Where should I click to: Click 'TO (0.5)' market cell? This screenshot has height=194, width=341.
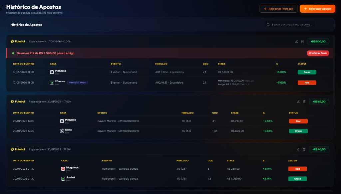(x=181, y=169)
